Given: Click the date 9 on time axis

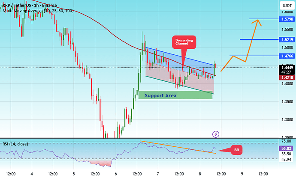Looking at the screenshot, I should pos(242,174).
